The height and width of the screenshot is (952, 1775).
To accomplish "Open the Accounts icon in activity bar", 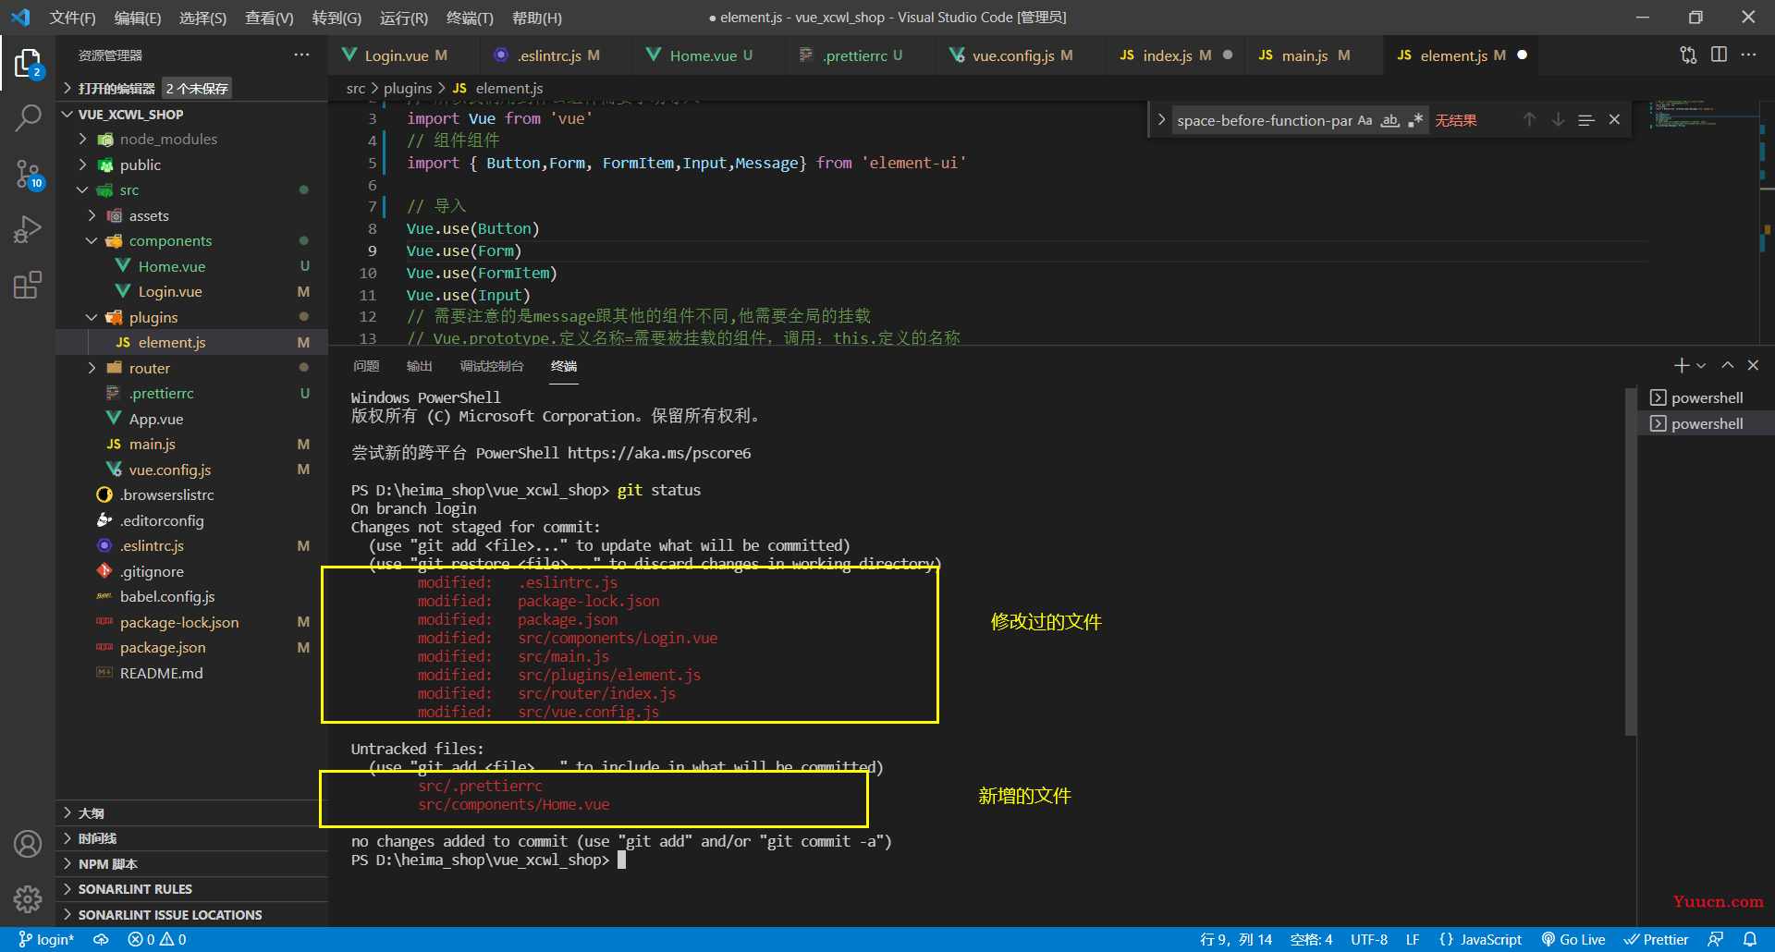I will point(28,844).
